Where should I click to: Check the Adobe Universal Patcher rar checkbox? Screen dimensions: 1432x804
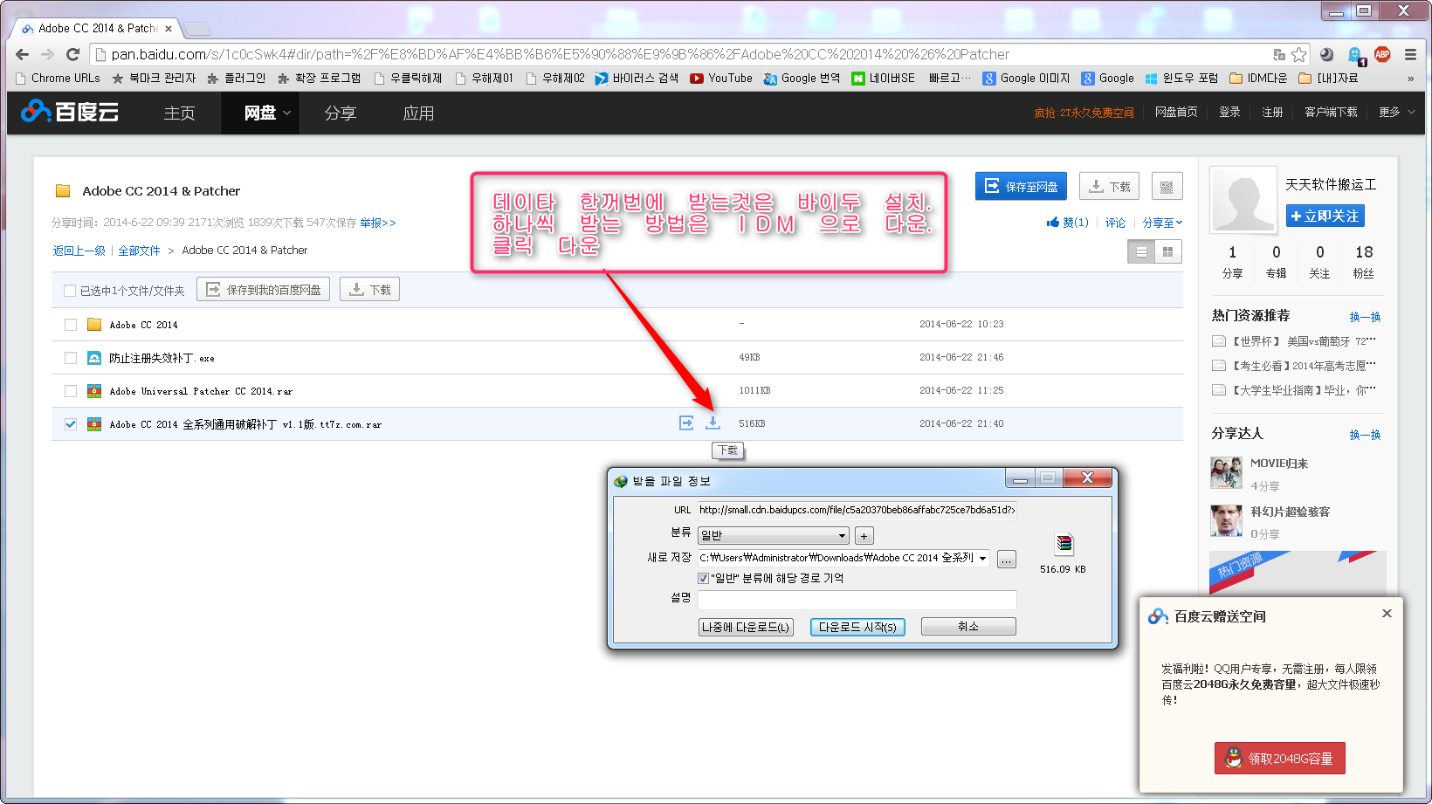pos(71,391)
